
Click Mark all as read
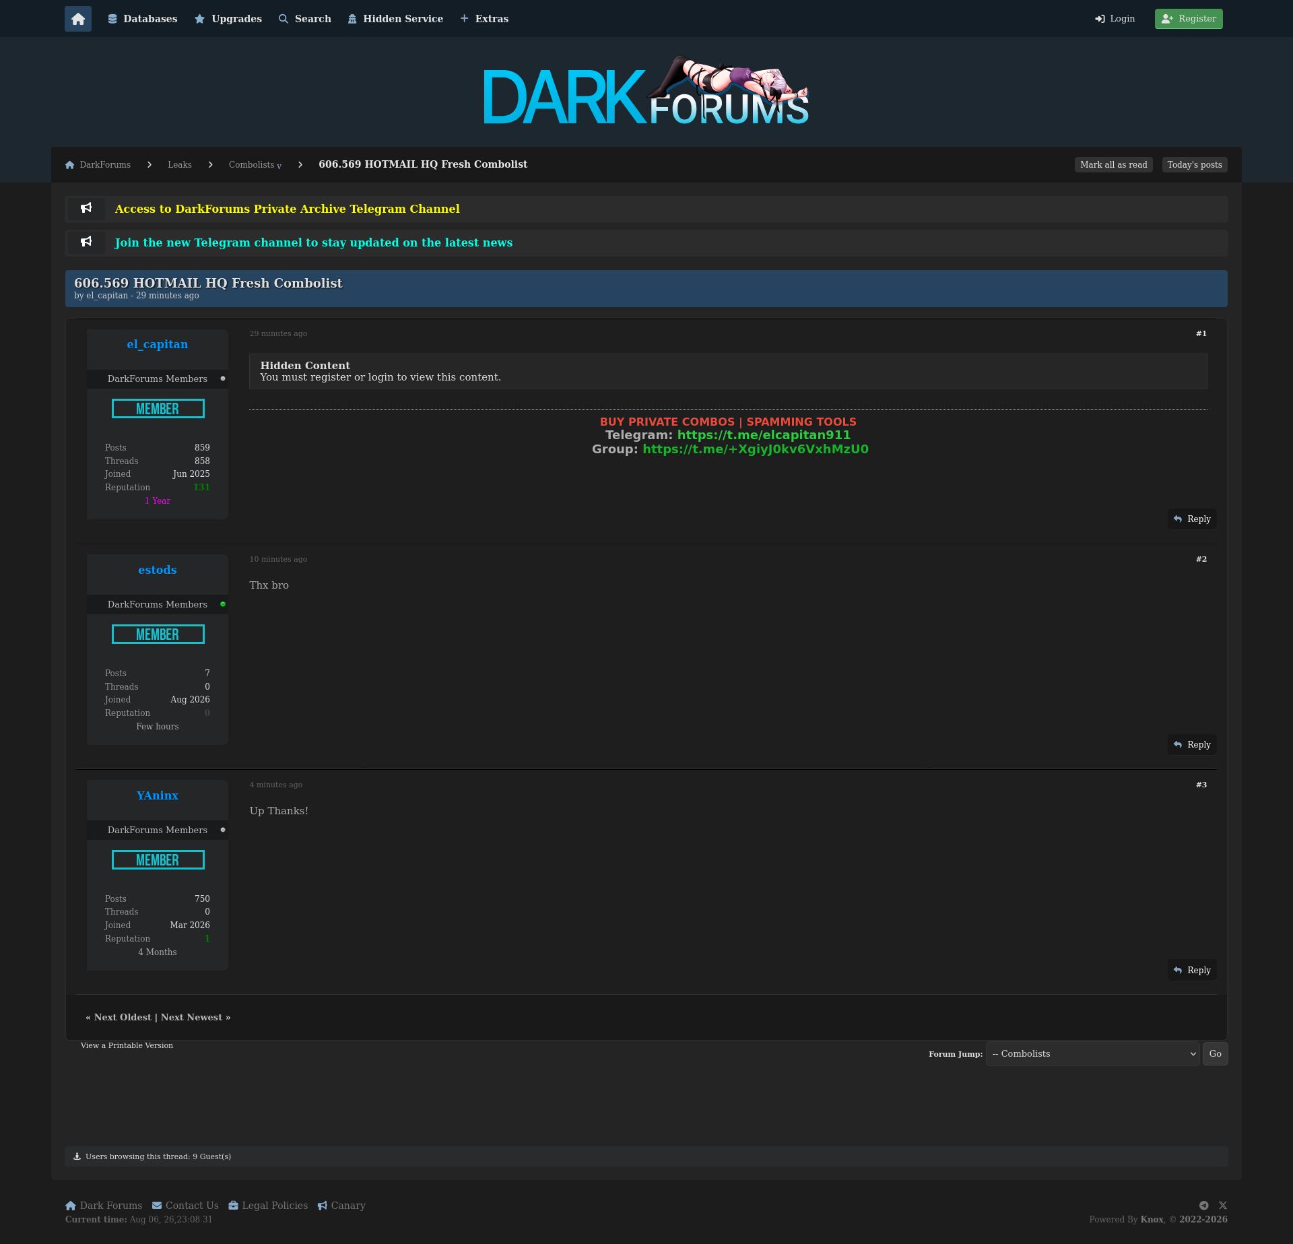(1114, 165)
